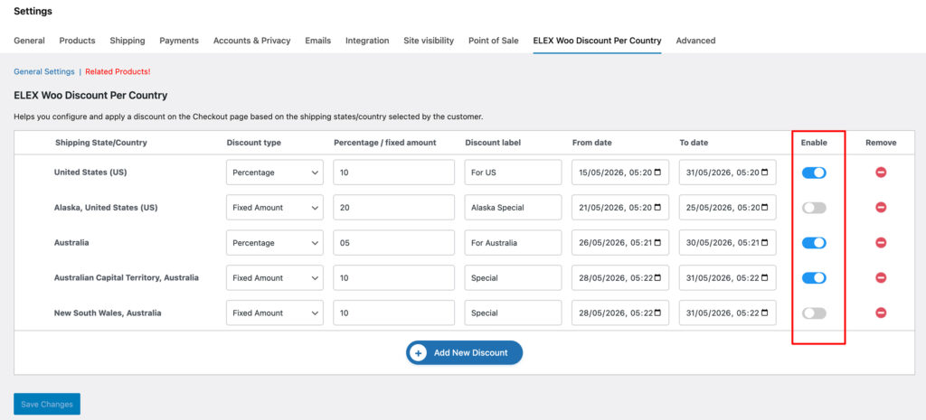The height and width of the screenshot is (420, 926).
Task: Click the Australia row name
Action: 71,242
